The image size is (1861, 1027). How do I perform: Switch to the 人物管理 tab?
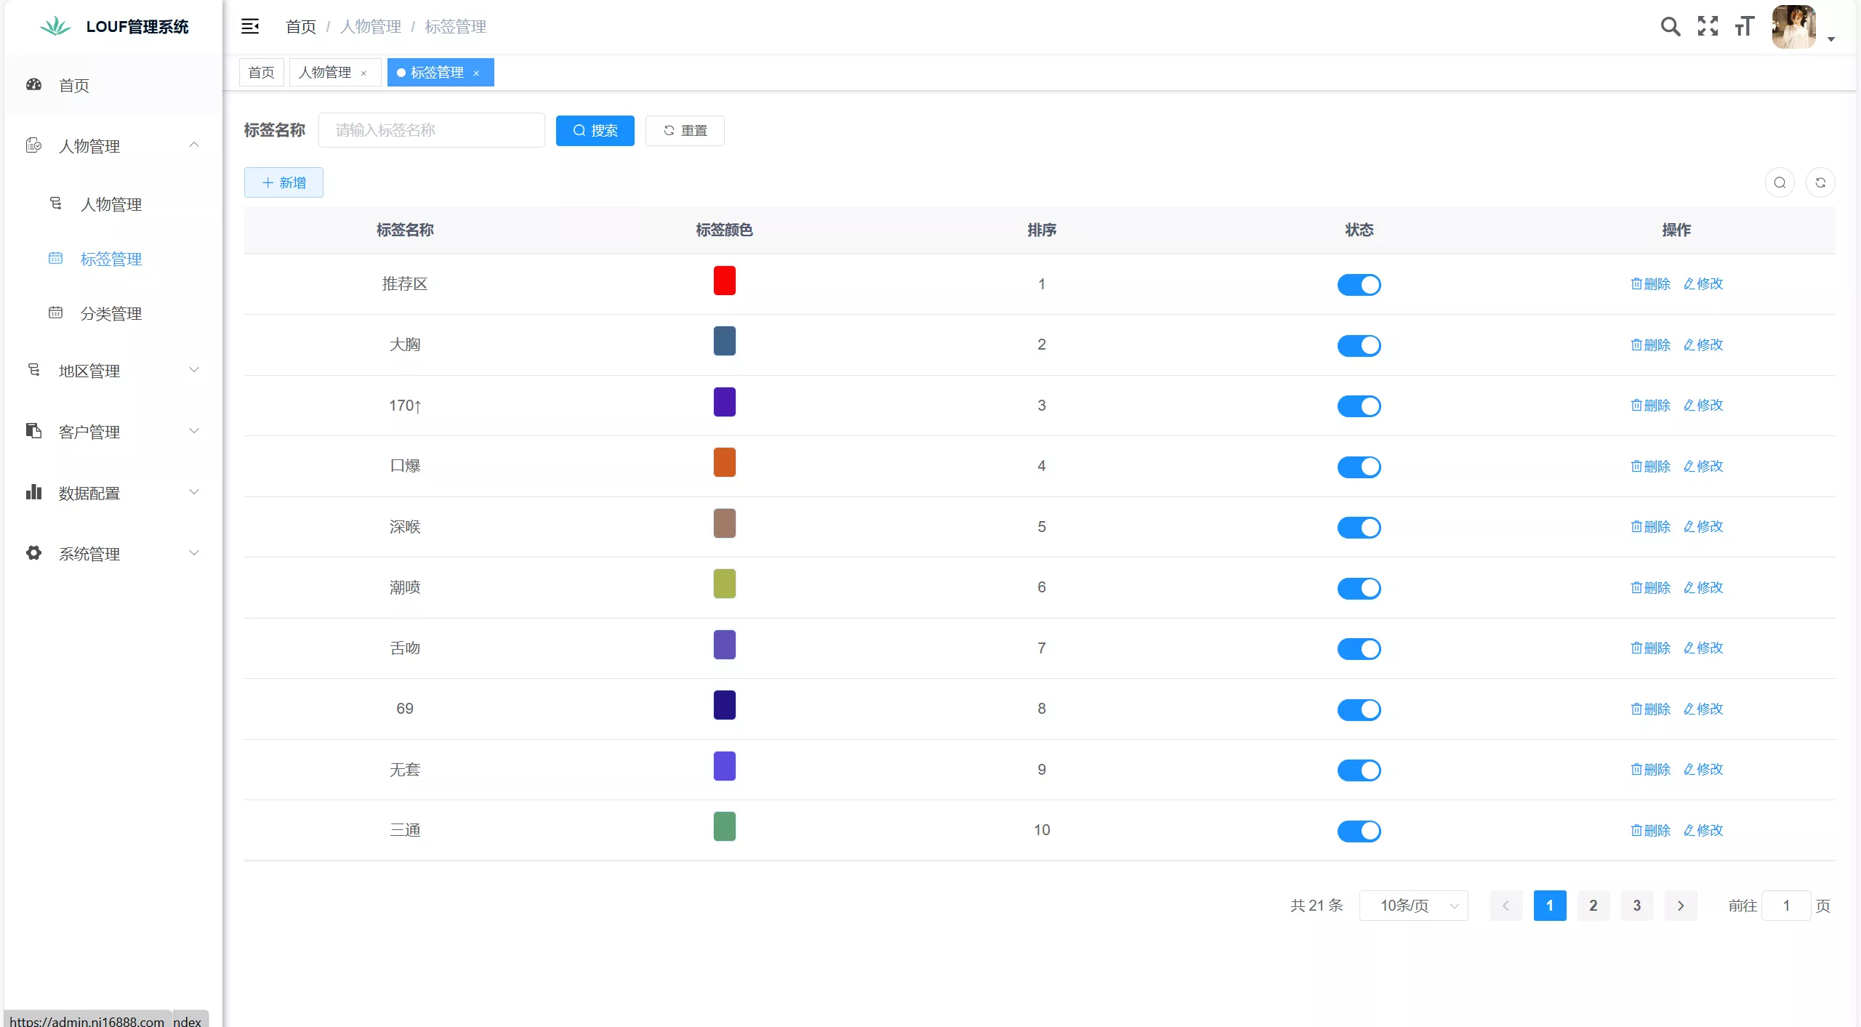326,72
